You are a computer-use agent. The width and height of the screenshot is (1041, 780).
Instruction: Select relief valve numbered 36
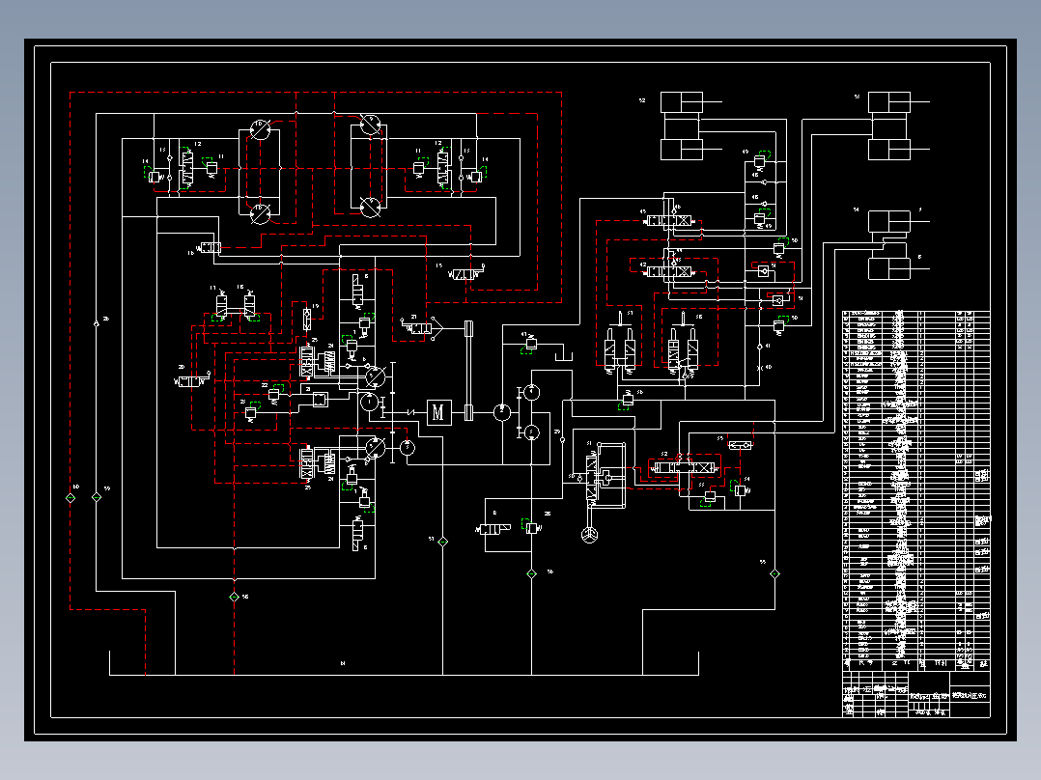628,400
